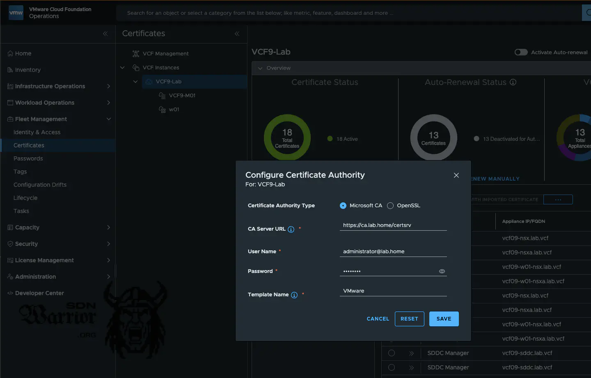Viewport: 591px width, 378px height.
Task: Expand Security menu
Action: click(109, 244)
